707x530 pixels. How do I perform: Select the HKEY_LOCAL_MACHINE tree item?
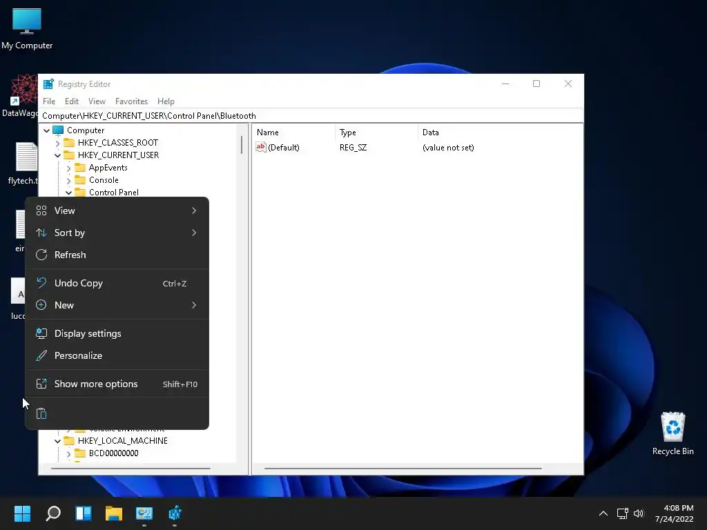(x=123, y=441)
